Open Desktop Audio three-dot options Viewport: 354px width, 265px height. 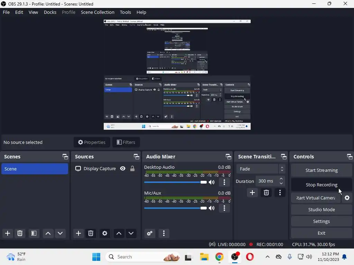pyautogui.click(x=224, y=182)
